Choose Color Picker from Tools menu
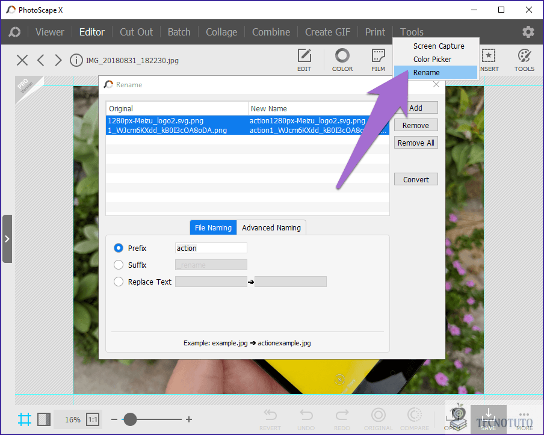The width and height of the screenshot is (544, 435). (436, 60)
